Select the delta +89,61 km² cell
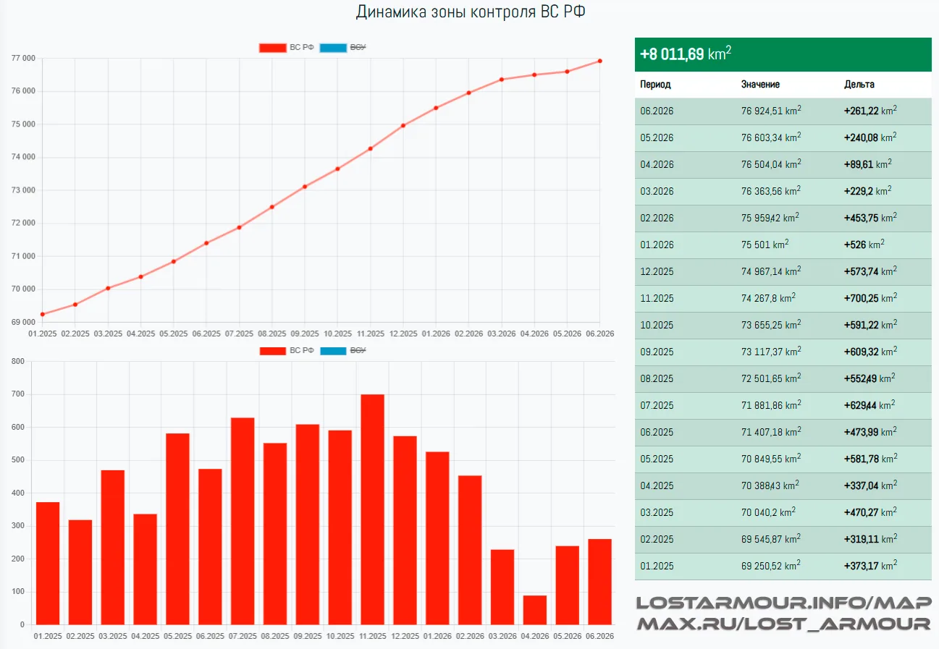 [x=867, y=164]
